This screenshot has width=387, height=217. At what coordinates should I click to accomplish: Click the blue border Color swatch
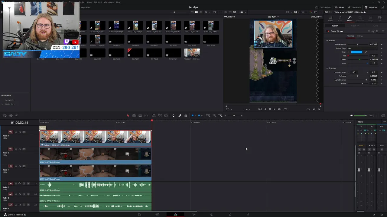point(356,52)
